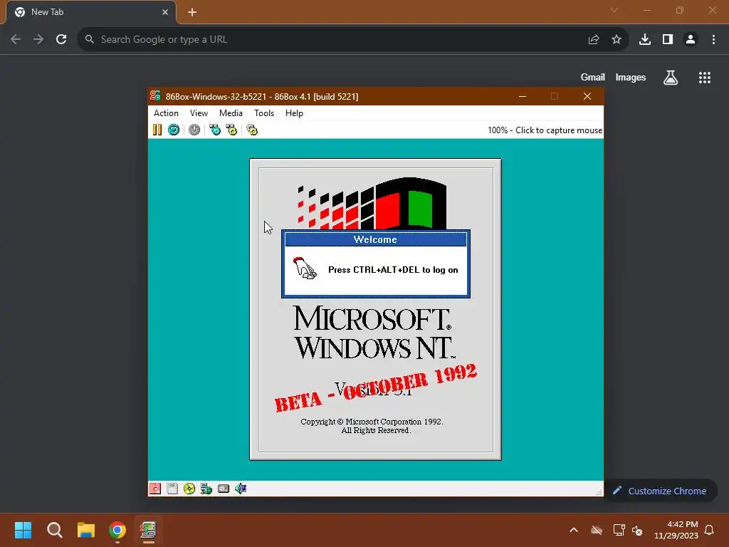Click the red floppy disk status icon
Screen dimensions: 729x547
[155, 489]
